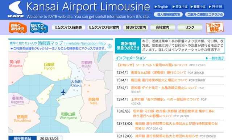
Task: Click the 時刻表マップ Timetable Navigation Map heading
Action: (58, 43)
